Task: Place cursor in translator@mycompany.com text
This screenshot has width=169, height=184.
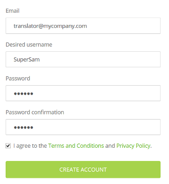Action: pos(50,26)
